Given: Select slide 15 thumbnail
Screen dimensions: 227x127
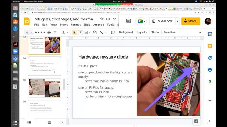Looking at the screenshot, I should (x=45, y=88).
